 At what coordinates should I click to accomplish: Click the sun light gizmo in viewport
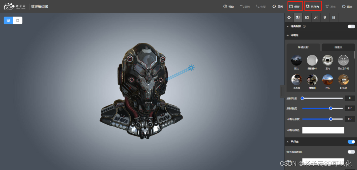[191, 68]
